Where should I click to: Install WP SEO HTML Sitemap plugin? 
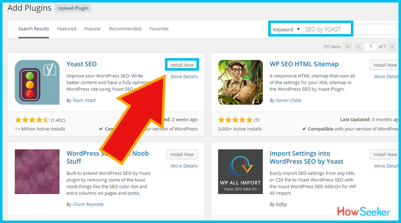[x=384, y=65]
